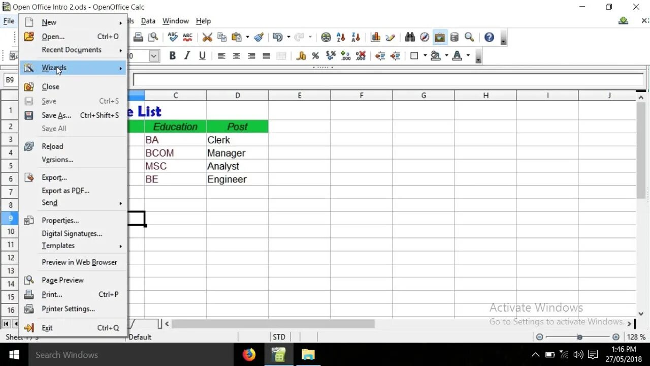Expand the Send submenu
The width and height of the screenshot is (650, 366).
click(x=73, y=203)
